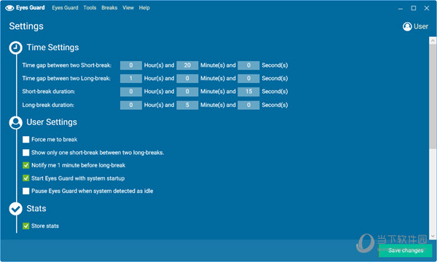437x262 pixels.
Task: Click Short-break gap hours field
Action: pyautogui.click(x=131, y=65)
